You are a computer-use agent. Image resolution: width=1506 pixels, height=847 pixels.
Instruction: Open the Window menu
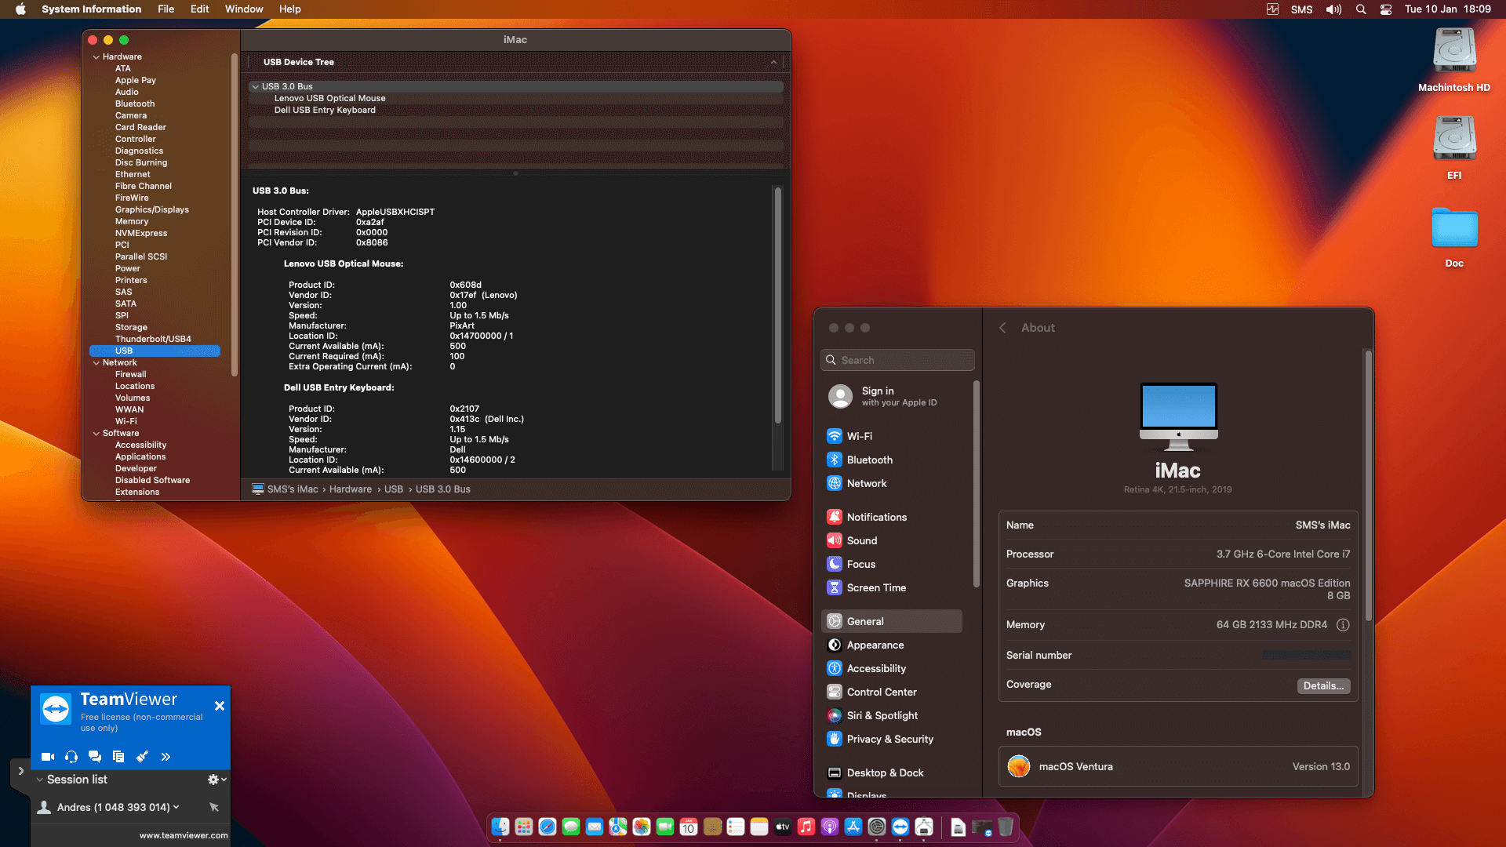tap(243, 9)
